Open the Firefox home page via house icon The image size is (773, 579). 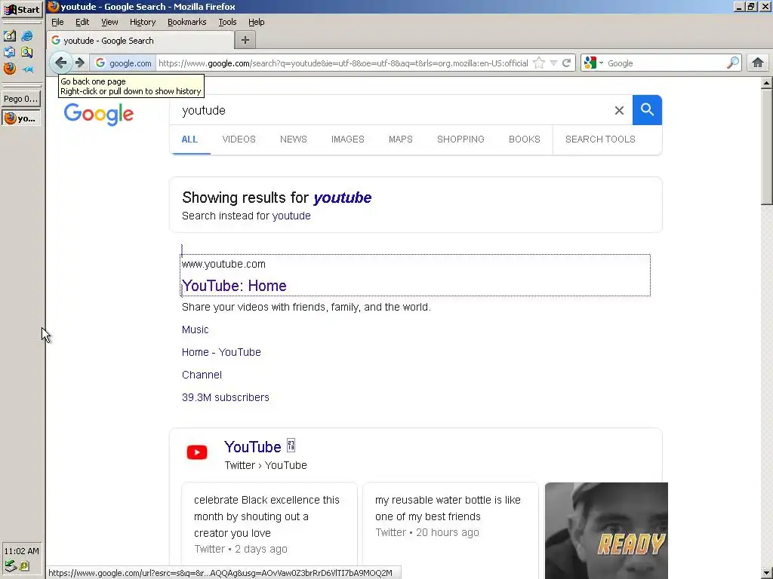click(x=758, y=63)
